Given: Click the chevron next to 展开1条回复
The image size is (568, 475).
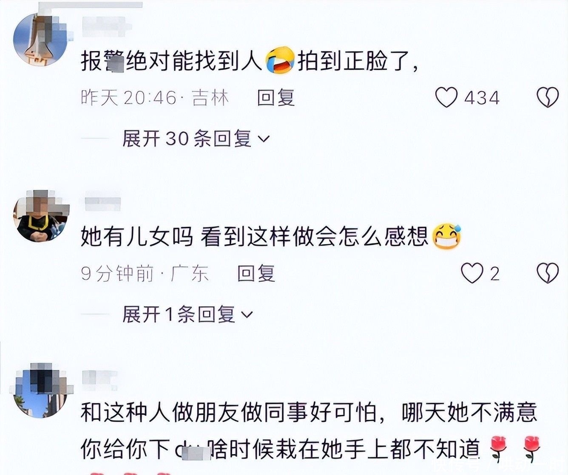Looking at the screenshot, I should [247, 315].
